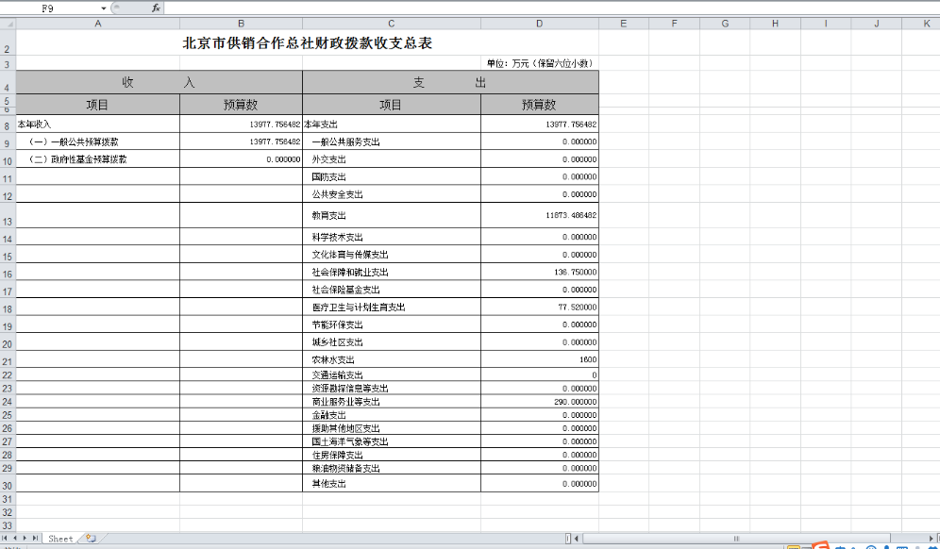Viewport: 940px width, 549px height.
Task: Click the fx insert function icon
Action: coord(156,8)
